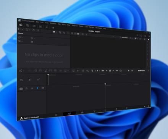Toggle the track visibility eye icon
This screenshot has width=168, height=139.
click(43, 88)
